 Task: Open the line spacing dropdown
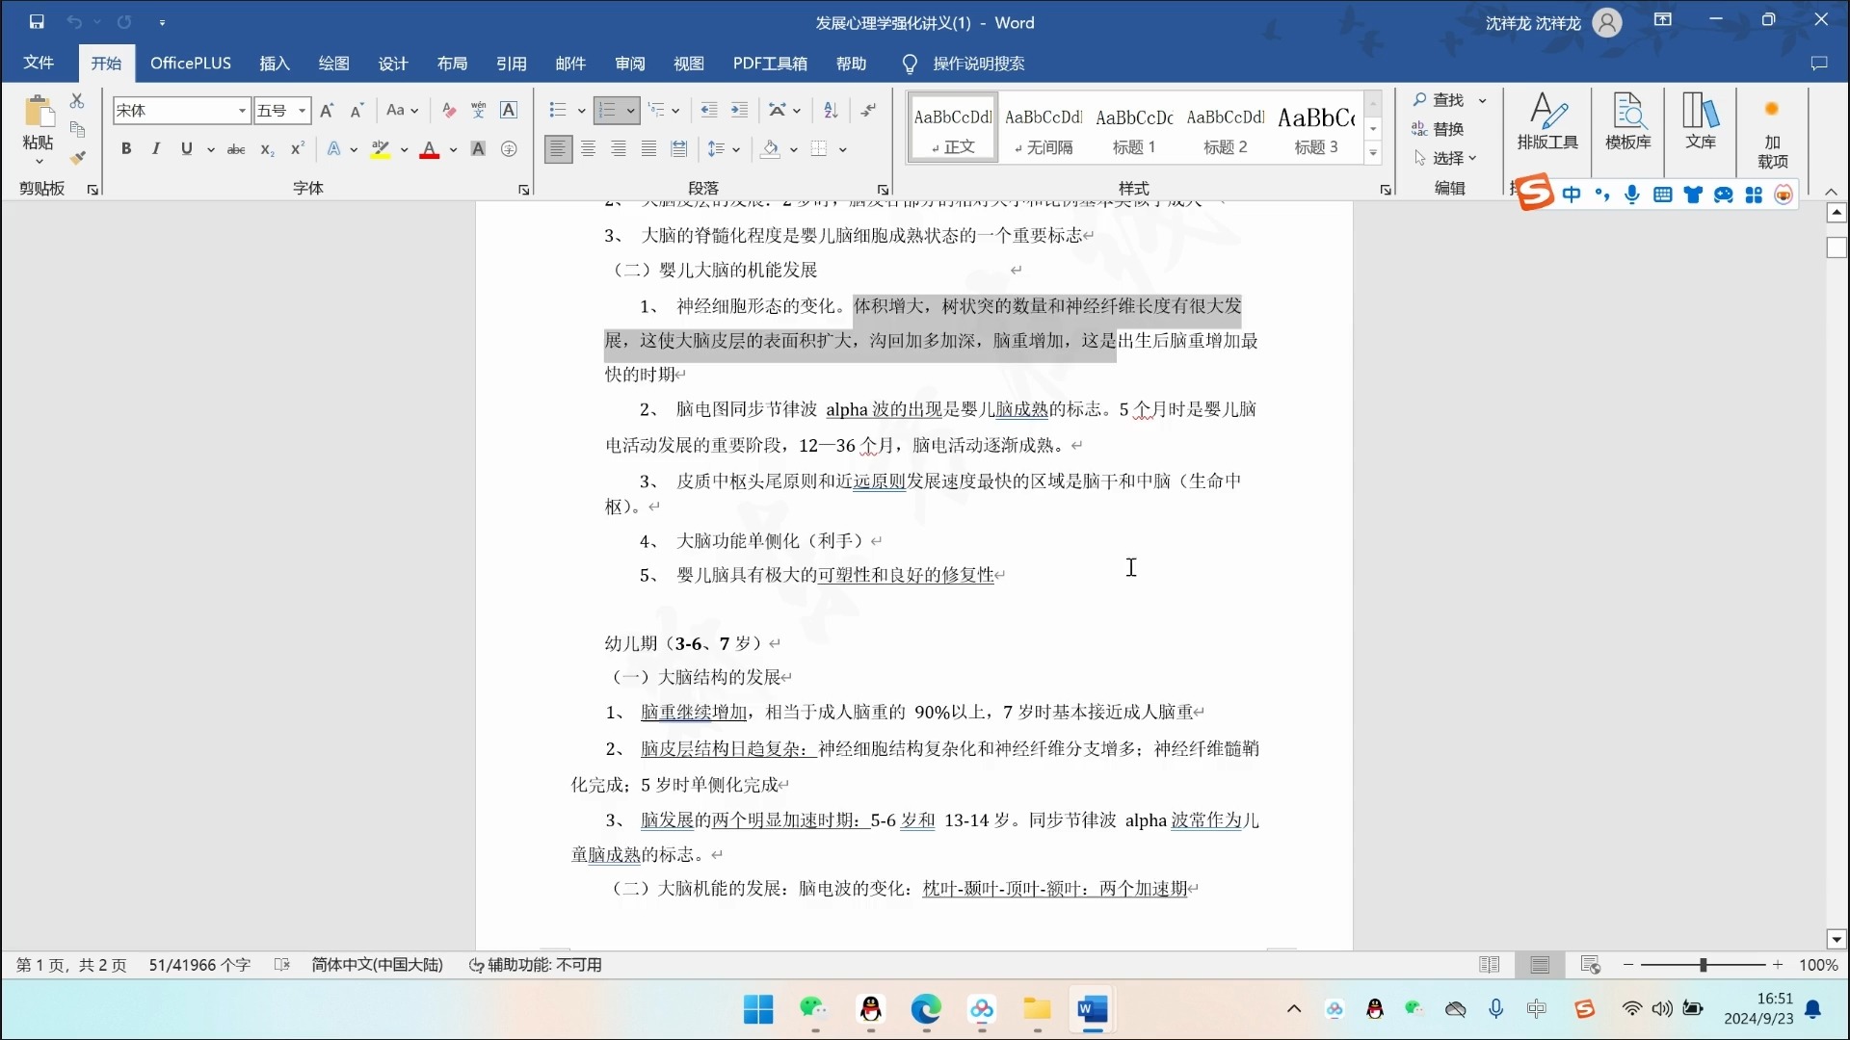(x=723, y=148)
